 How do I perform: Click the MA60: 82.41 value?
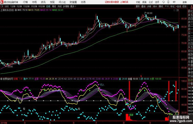pos(58,10)
